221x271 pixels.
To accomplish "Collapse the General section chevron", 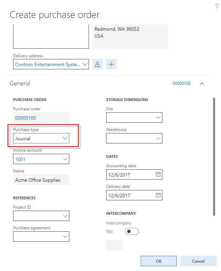I will pyautogui.click(x=202, y=83).
